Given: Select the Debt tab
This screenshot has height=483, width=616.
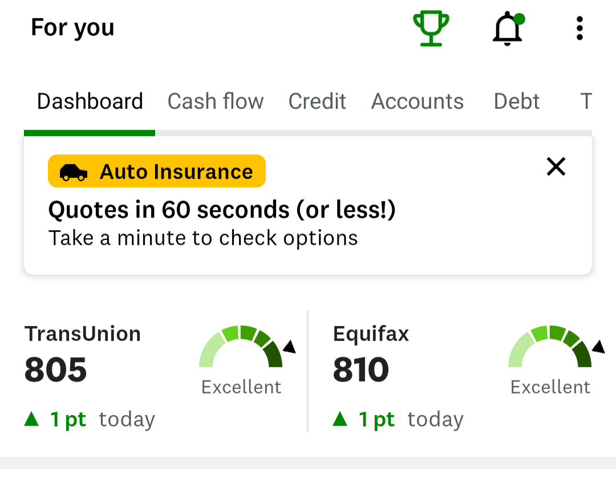Looking at the screenshot, I should [516, 102].
